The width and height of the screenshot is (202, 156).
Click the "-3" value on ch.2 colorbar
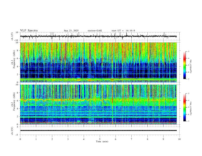point(188,94)
